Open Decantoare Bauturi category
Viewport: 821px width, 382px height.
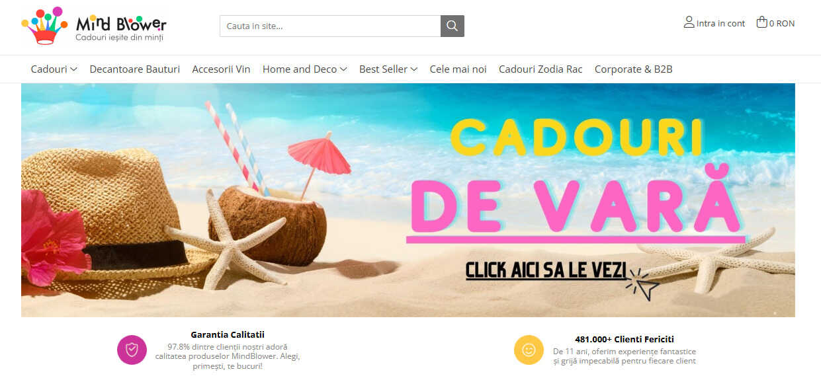(x=135, y=69)
